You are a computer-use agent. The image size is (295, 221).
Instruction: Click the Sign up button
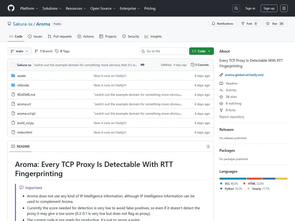click(269, 8)
